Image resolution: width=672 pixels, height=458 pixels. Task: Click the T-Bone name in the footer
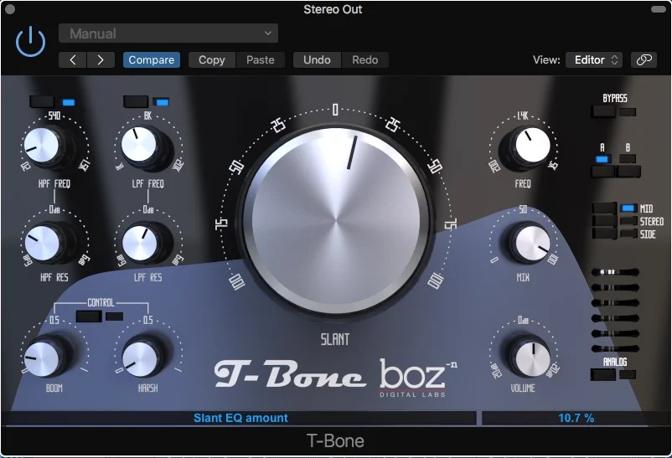pos(335,441)
